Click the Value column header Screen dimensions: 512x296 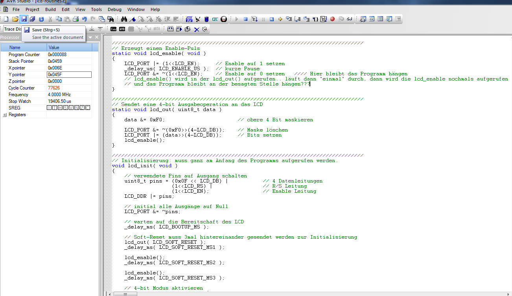[69, 48]
